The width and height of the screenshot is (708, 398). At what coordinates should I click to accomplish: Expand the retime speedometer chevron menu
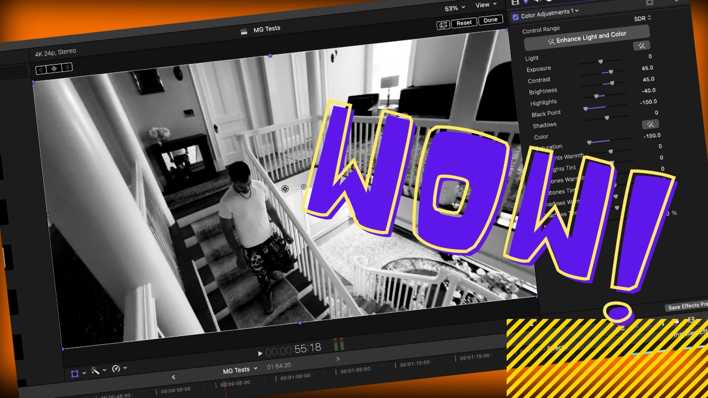(x=125, y=368)
